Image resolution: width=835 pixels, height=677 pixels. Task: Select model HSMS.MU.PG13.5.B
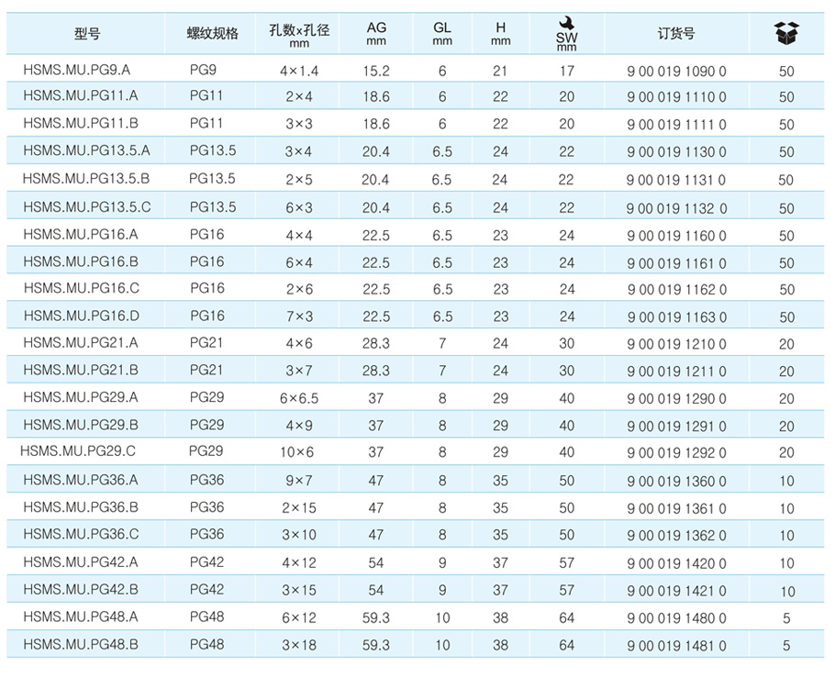coord(85,178)
